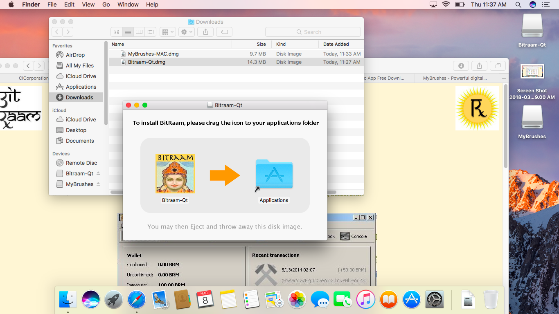The width and height of the screenshot is (559, 314).
Task: Click the Bitraam-Qt application icon in installer
Action: tap(175, 174)
